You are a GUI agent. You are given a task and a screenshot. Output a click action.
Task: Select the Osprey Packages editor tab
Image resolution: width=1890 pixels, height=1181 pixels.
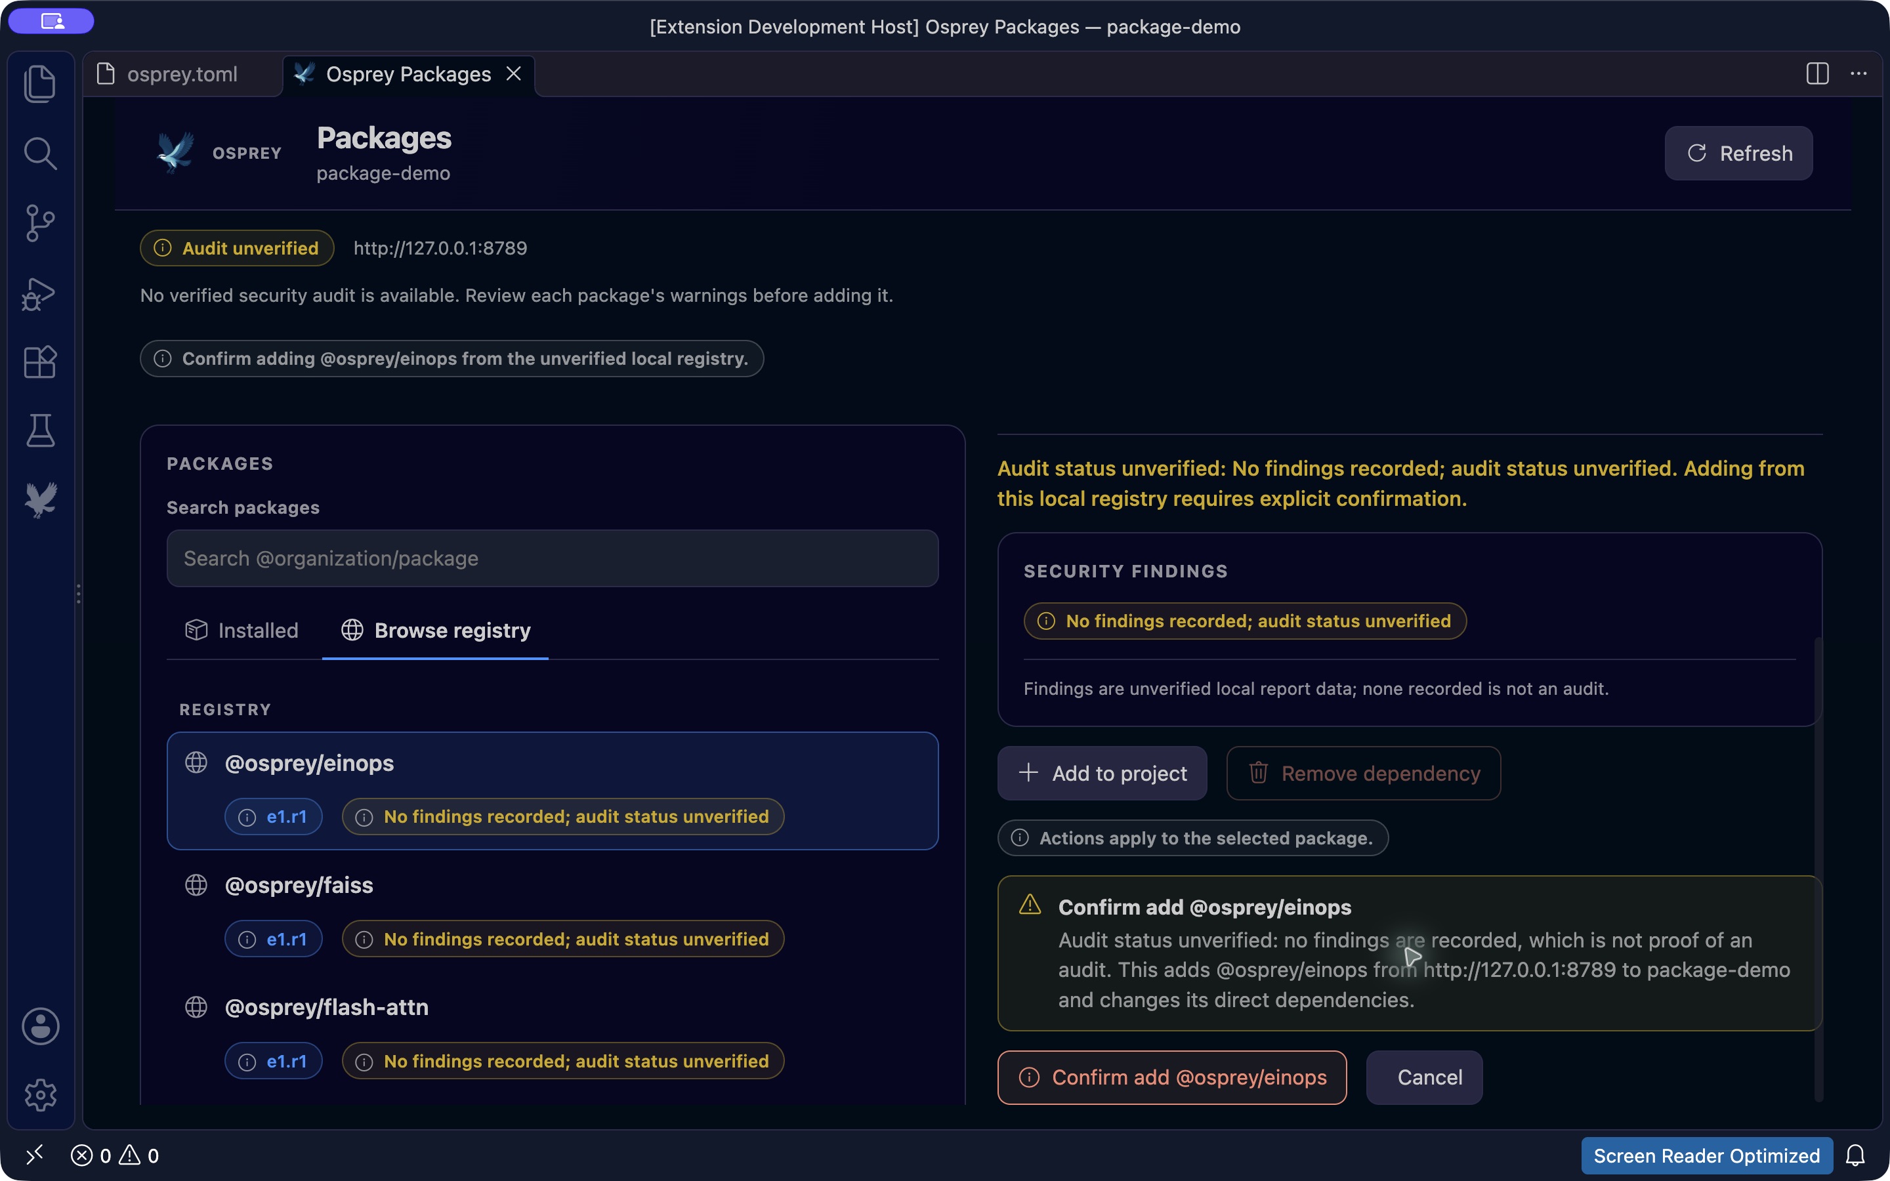(x=408, y=74)
